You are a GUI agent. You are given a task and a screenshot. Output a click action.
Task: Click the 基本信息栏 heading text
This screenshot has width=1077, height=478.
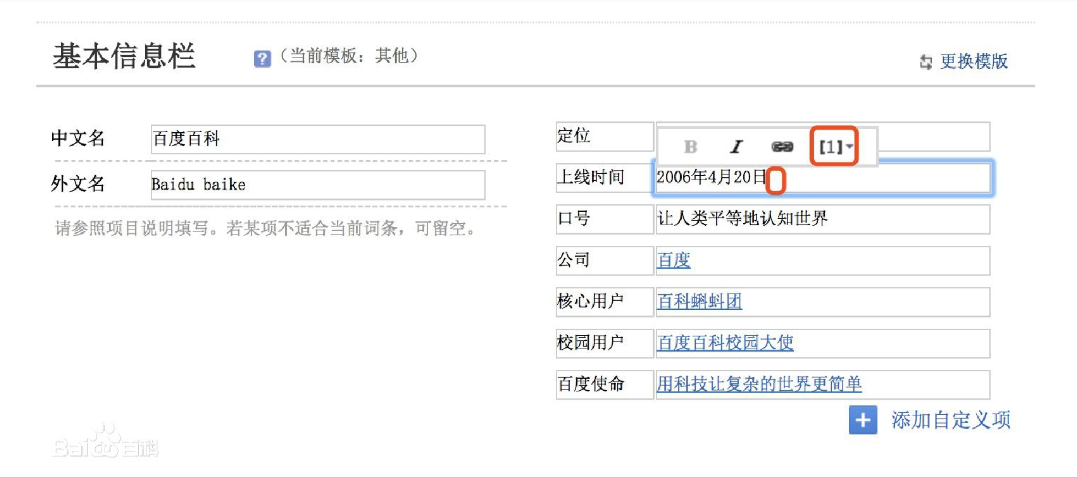coord(124,56)
